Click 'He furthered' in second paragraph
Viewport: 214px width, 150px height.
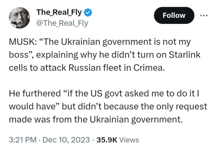[35, 93]
